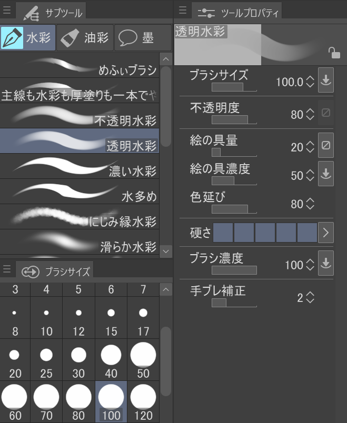Pick brush size preset 8
347x423 pixels.
[15, 318]
